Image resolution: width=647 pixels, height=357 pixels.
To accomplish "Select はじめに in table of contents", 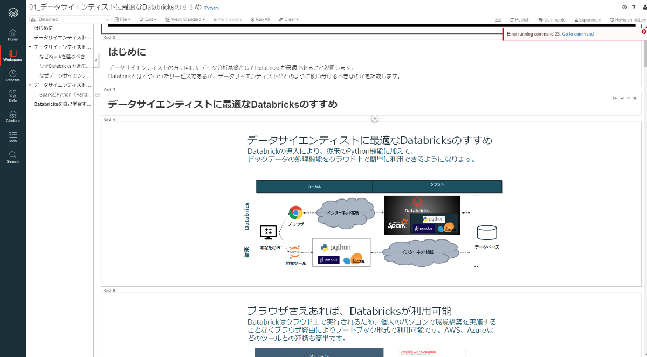I will (x=43, y=28).
